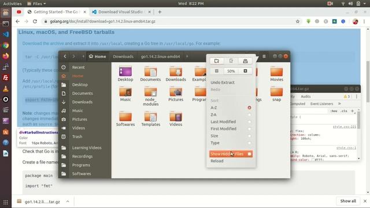This screenshot has width=370, height=208.
Task: Select Z-A sort radio option
Action: click(x=249, y=115)
